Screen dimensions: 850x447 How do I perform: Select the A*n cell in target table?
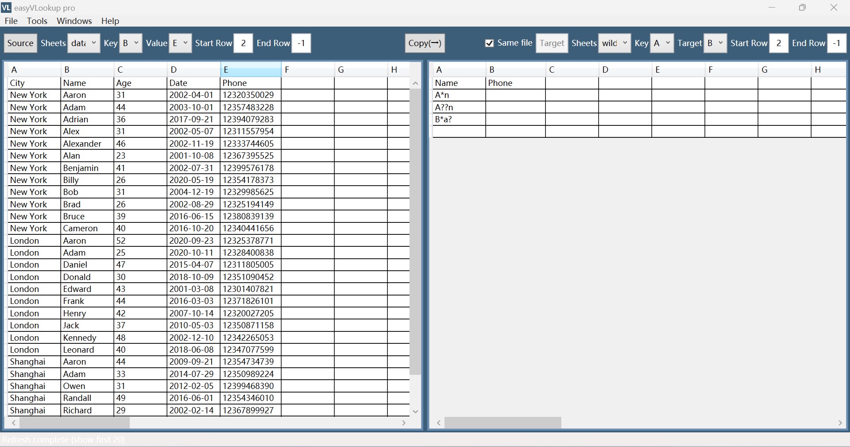pos(459,95)
